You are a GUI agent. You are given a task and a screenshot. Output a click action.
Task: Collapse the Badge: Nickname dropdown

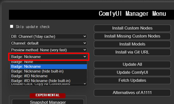pos(49,57)
